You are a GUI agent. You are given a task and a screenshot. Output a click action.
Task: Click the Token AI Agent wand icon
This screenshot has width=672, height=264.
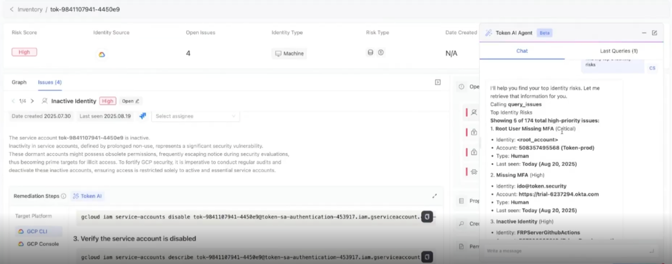[488, 33]
